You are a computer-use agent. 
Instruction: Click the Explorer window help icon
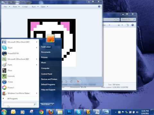tap(133, 25)
